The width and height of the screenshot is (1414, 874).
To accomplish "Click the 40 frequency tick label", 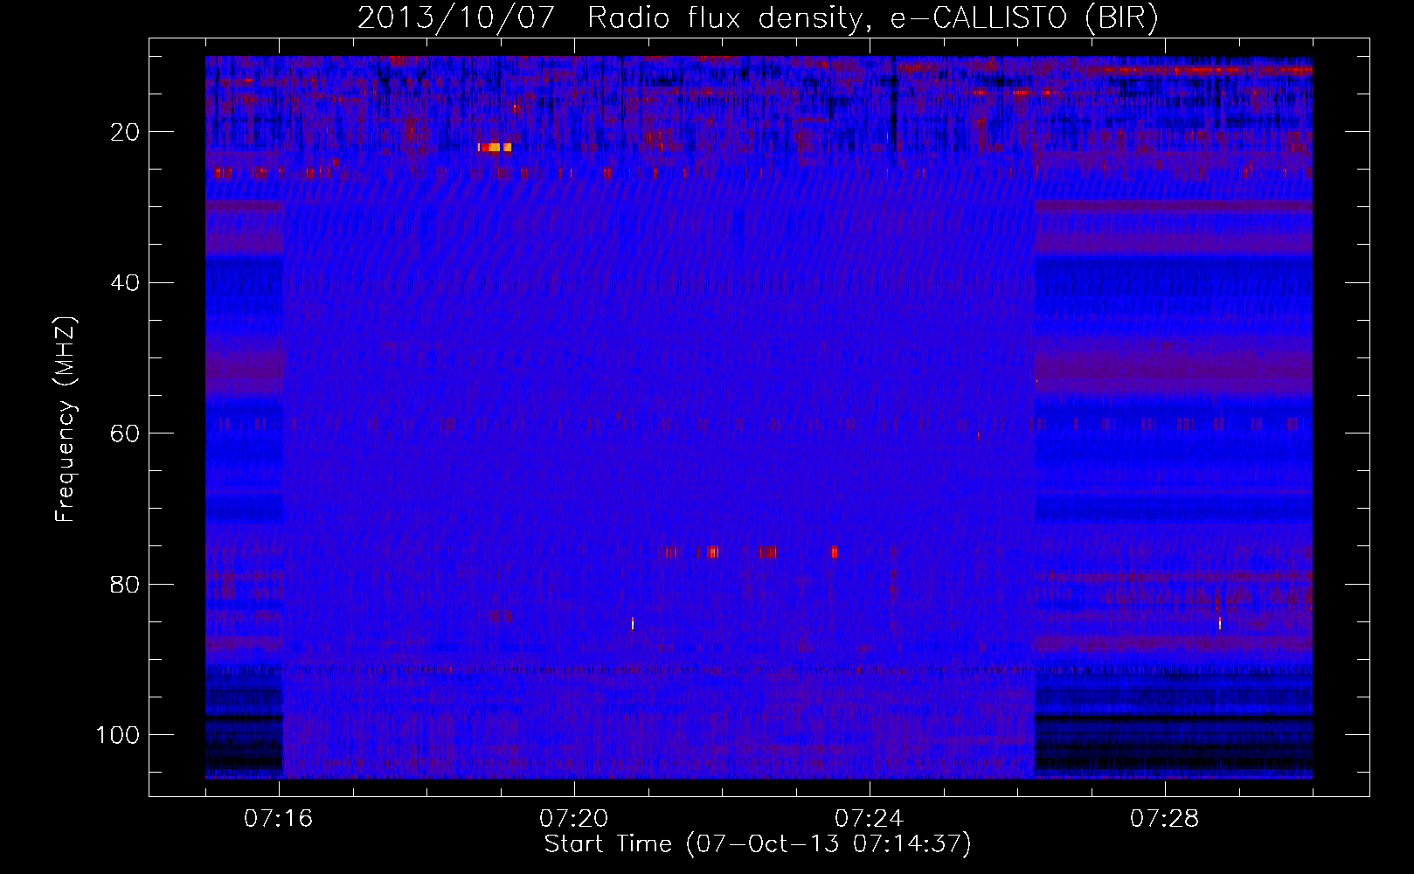I will pyautogui.click(x=125, y=283).
